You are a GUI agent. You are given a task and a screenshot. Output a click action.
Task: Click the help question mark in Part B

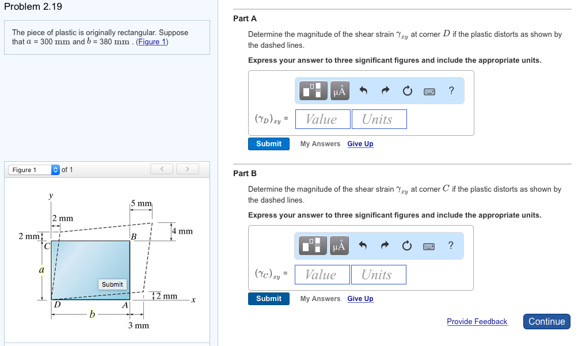click(451, 246)
